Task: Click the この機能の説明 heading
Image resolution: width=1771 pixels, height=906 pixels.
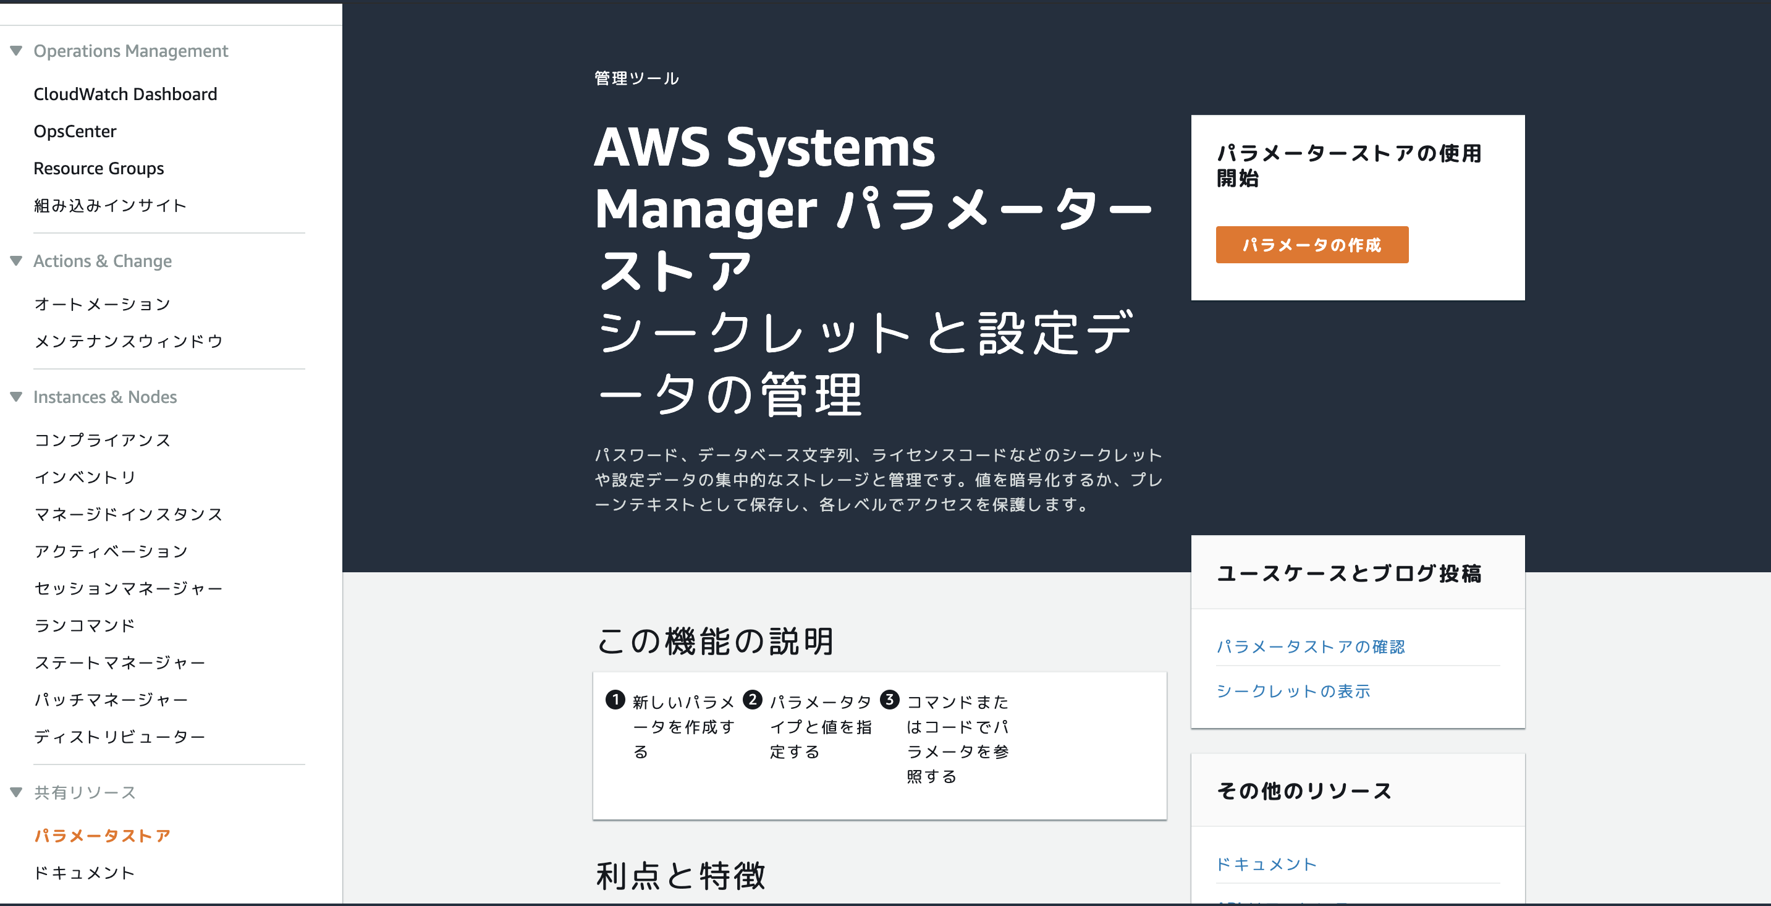Action: pos(715,641)
